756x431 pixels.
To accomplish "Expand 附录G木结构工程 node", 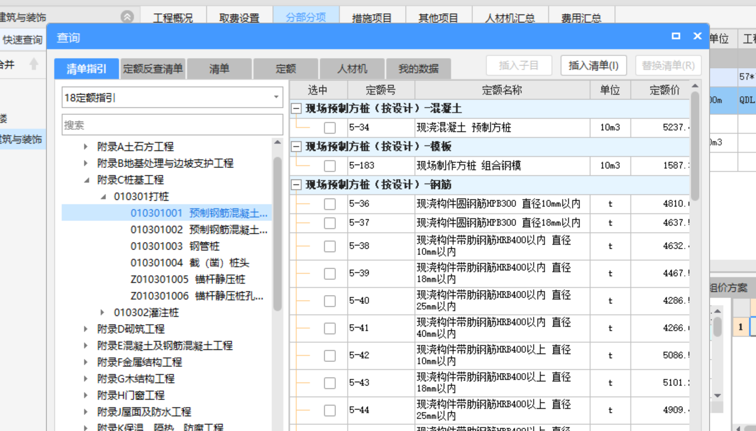I will (86, 379).
